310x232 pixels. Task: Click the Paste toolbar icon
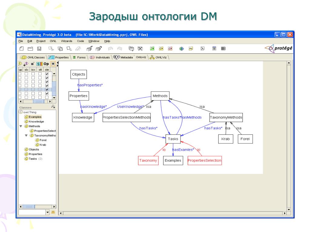tap(69, 49)
